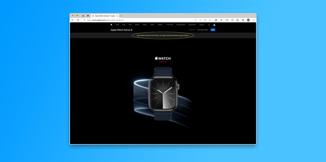Open the tab actions menu icon
Image resolution: width=326 pixels, height=162 pixels.
coord(88,16)
